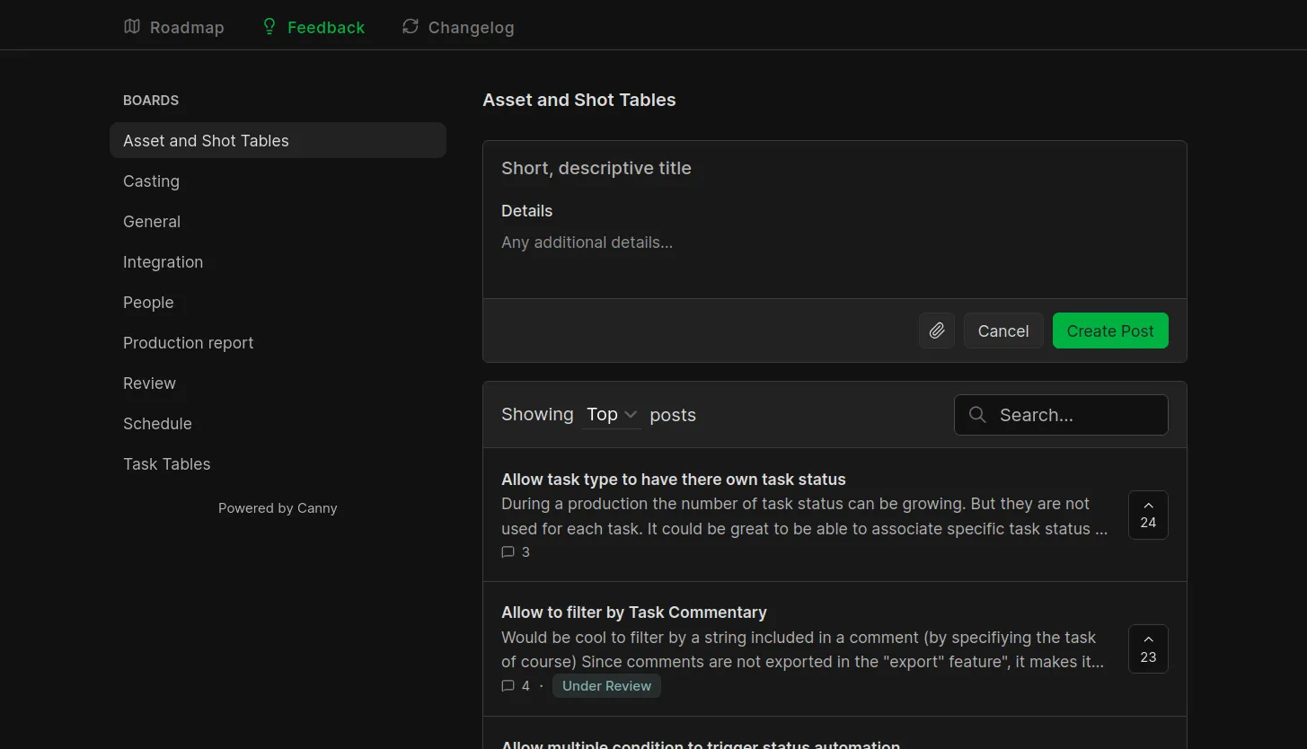
Task: Click the Details label
Action: click(527, 211)
